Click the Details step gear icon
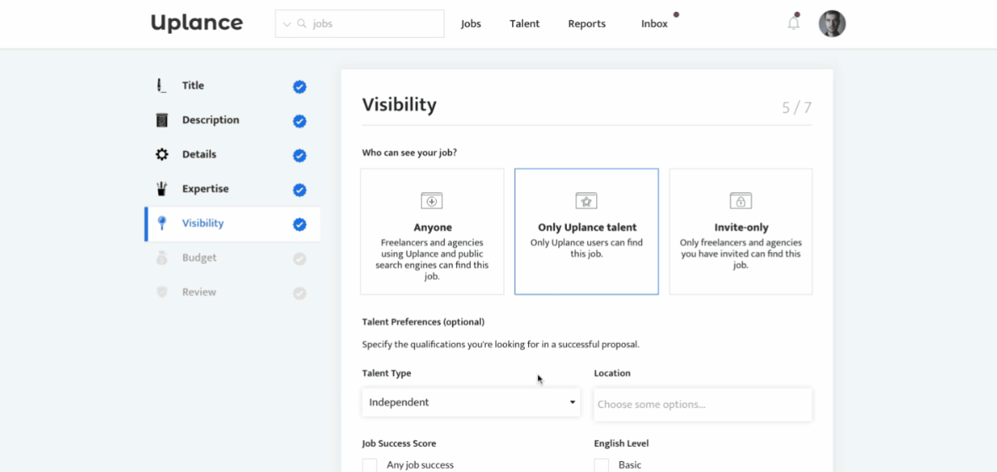This screenshot has width=997, height=472. tap(162, 155)
